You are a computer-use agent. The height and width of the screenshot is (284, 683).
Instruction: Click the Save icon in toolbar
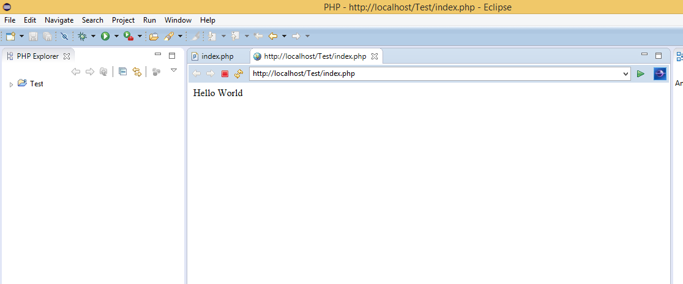(34, 37)
